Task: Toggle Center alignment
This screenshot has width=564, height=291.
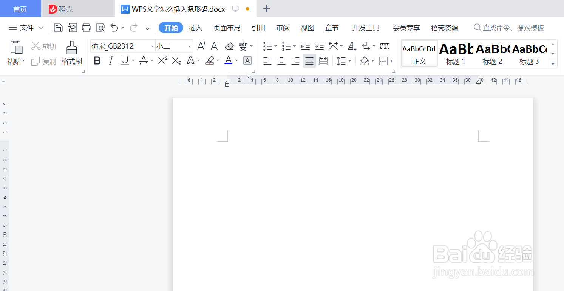Action: coord(281,61)
